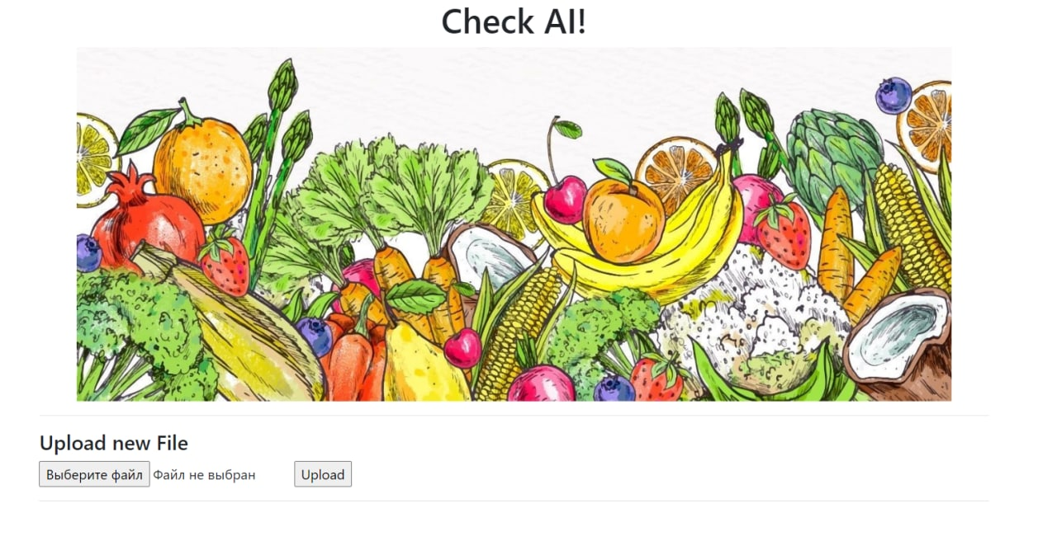1057x560 pixels.
Task: Click the "Файл не выбран" file status text
Action: [x=204, y=475]
